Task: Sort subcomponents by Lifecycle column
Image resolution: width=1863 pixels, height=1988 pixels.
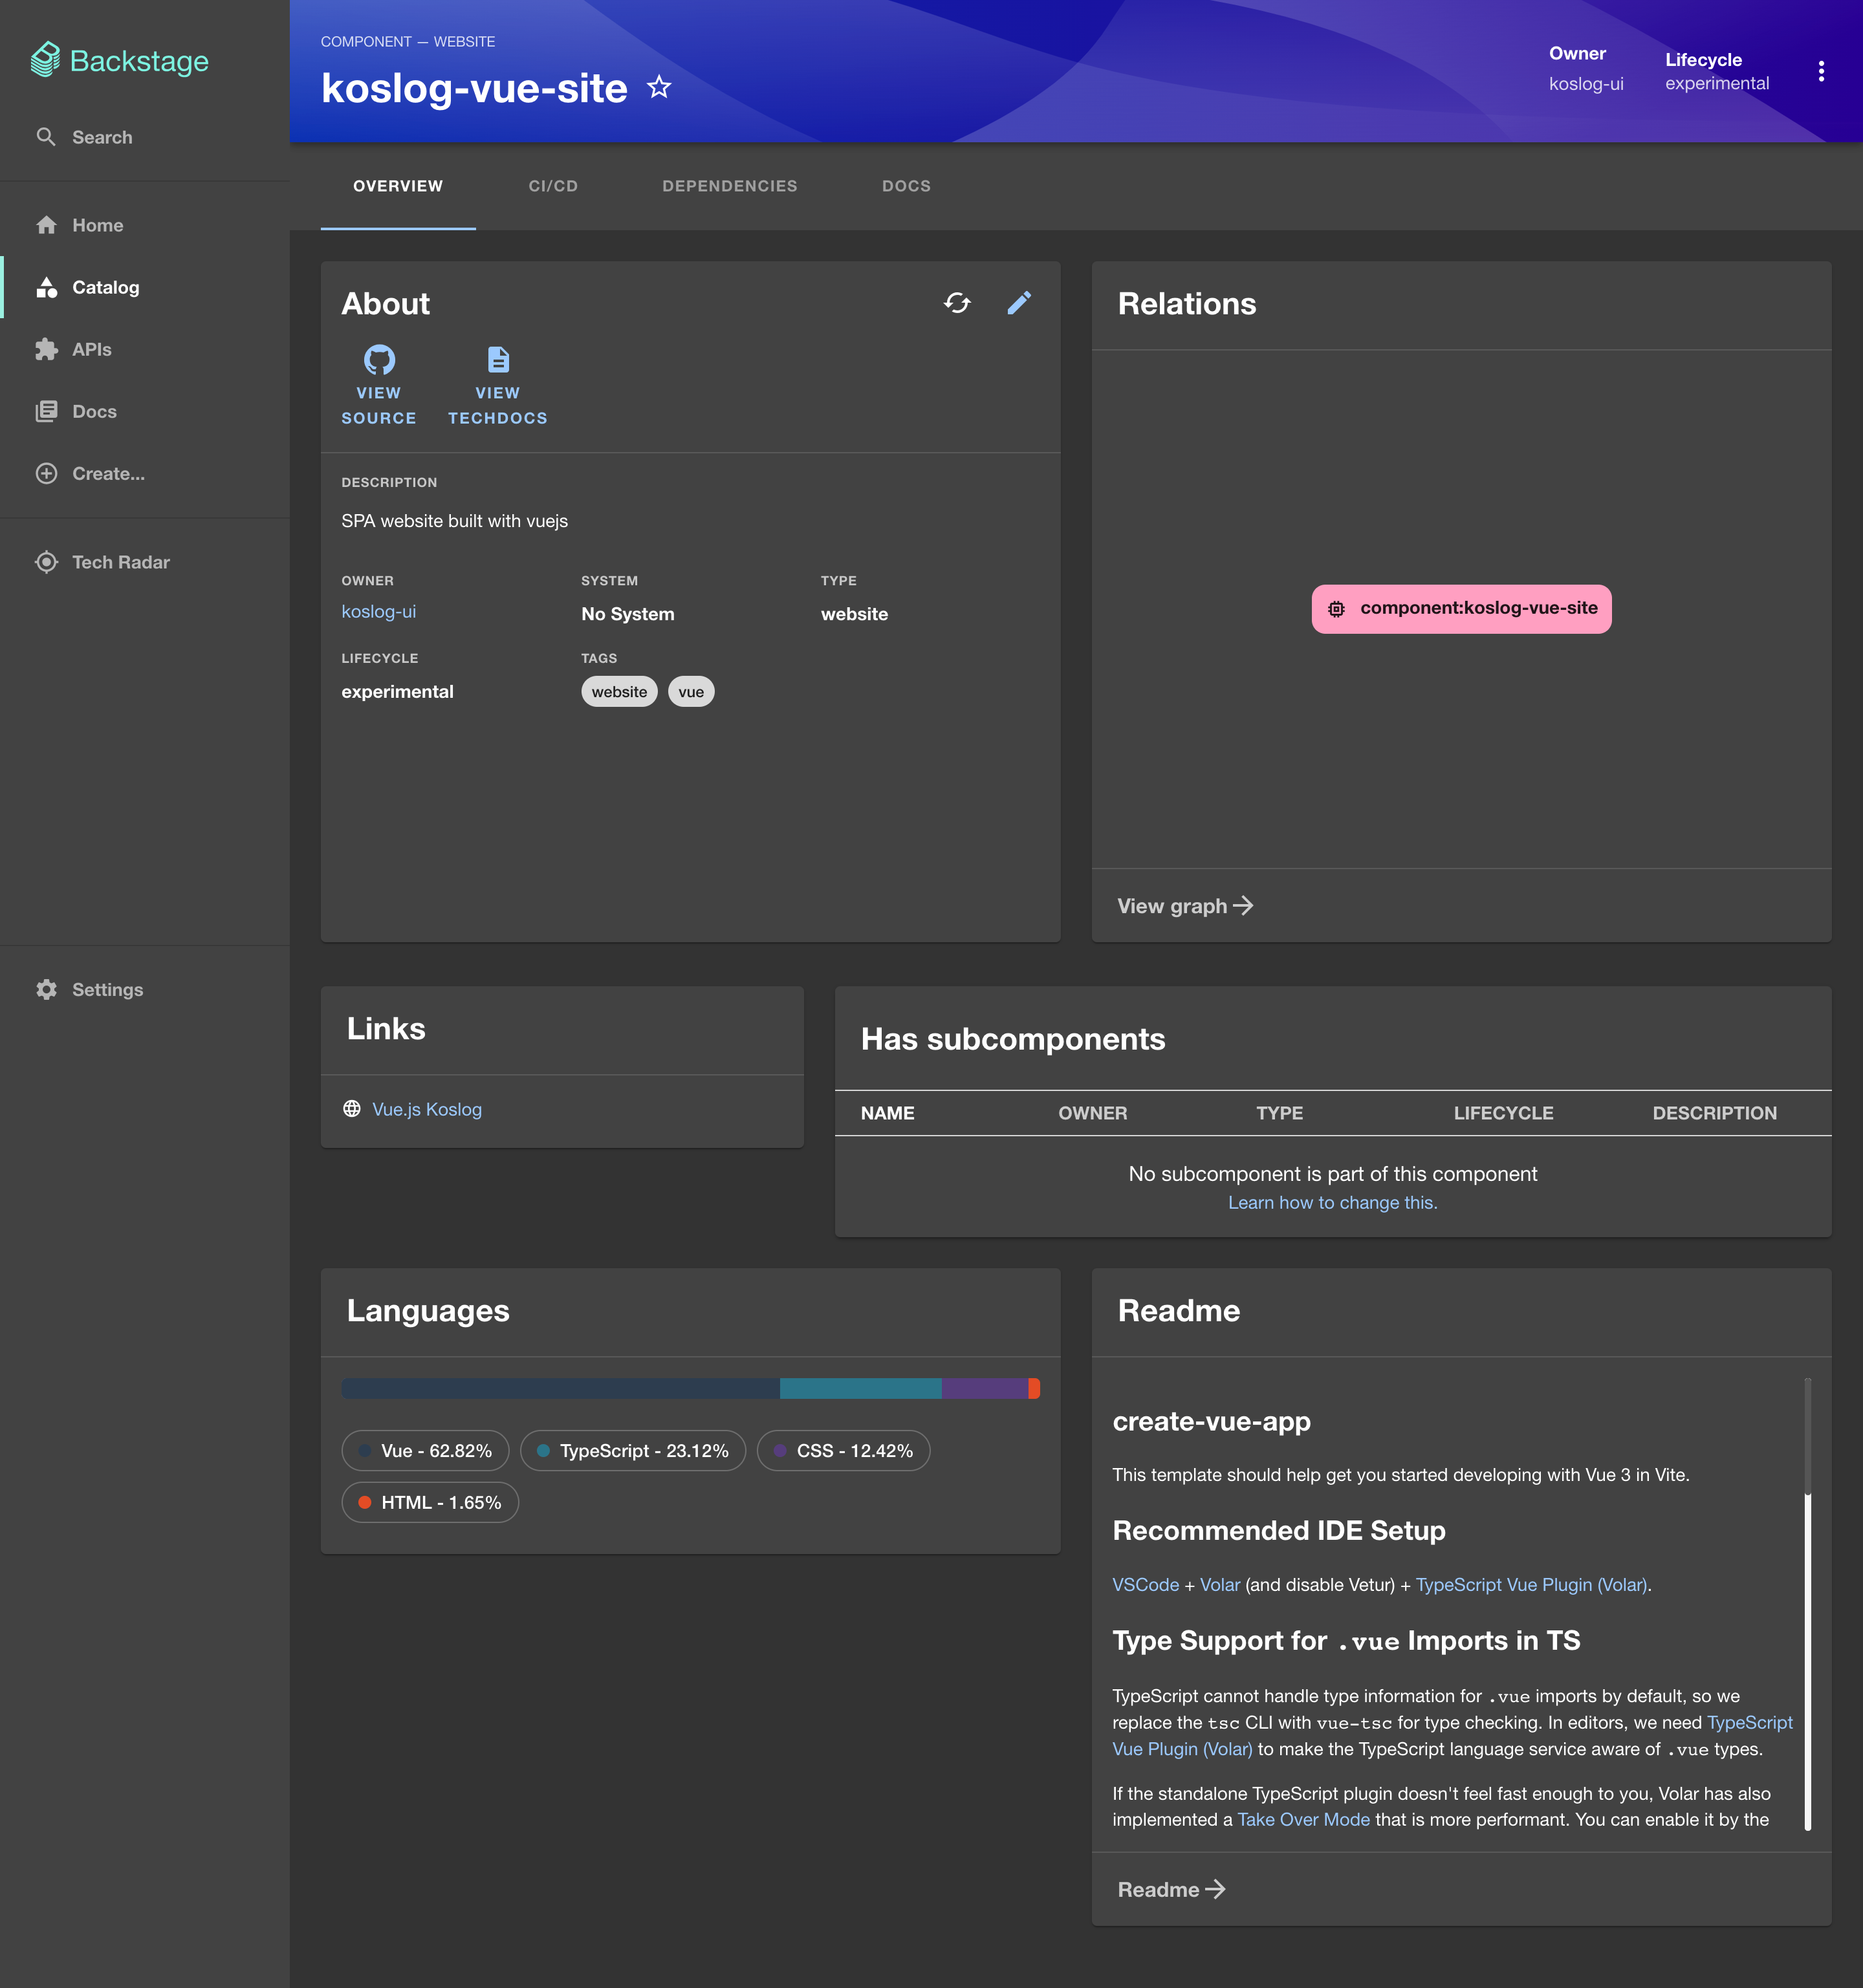Action: (1503, 1113)
